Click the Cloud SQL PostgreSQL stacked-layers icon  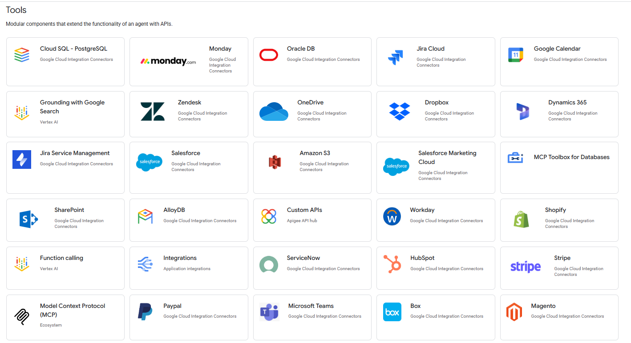pyautogui.click(x=21, y=55)
